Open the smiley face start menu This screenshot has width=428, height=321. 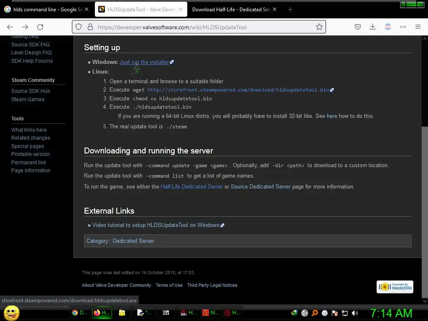pyautogui.click(x=11, y=313)
